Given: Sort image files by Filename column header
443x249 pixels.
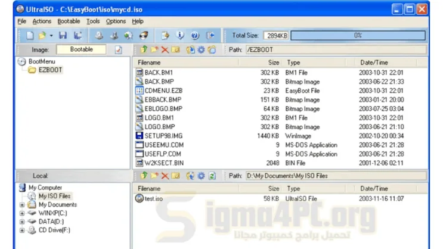Looking at the screenshot, I should pyautogui.click(x=149, y=63).
